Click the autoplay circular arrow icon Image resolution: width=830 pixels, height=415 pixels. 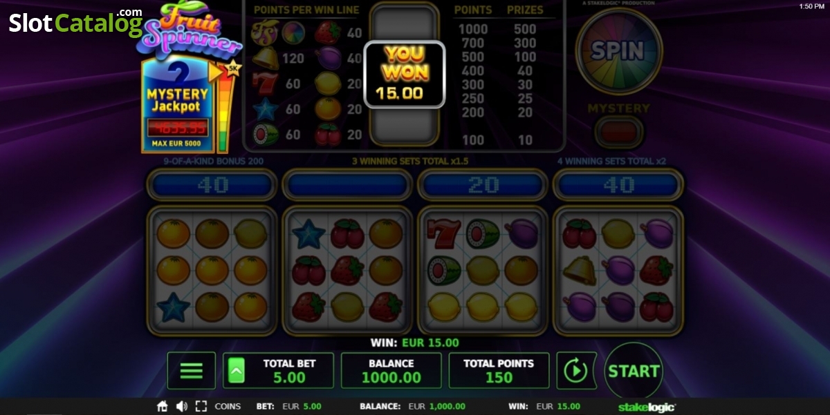575,371
